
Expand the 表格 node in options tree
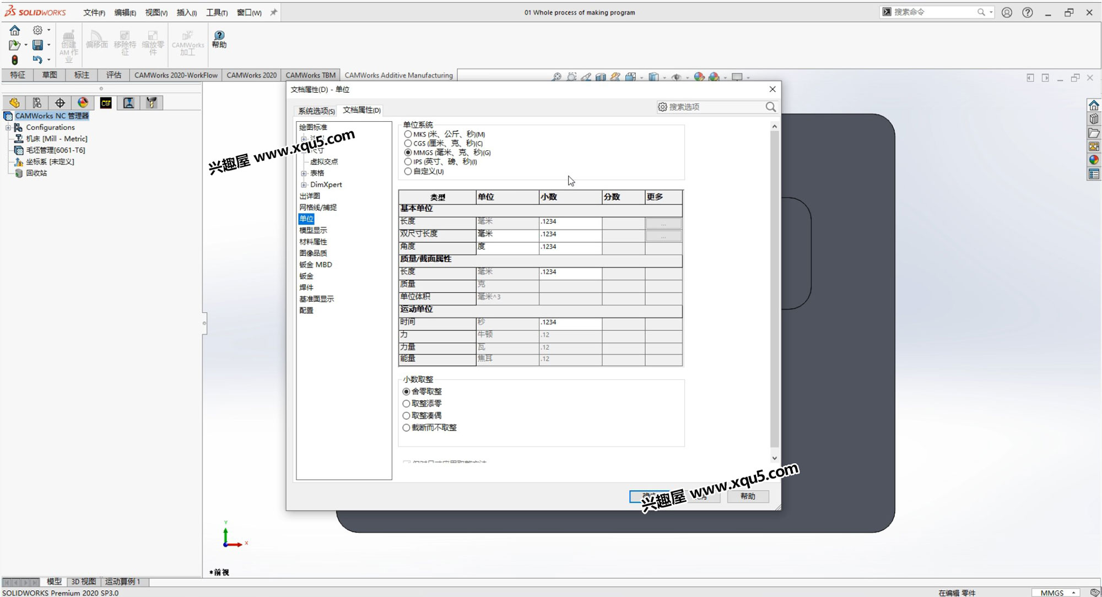[304, 173]
